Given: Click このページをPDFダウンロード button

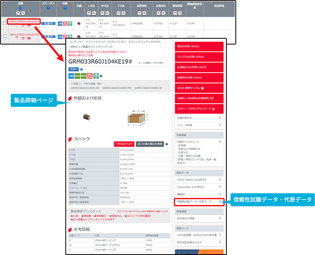Looking at the screenshot, I should point(199,108).
